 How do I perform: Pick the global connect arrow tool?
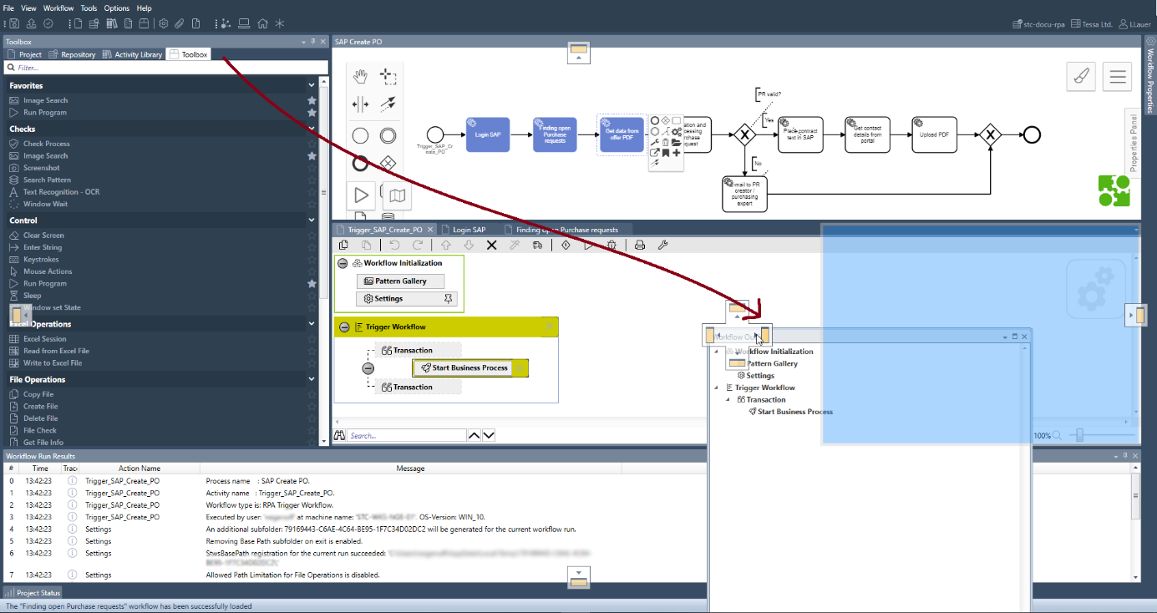pyautogui.click(x=388, y=104)
